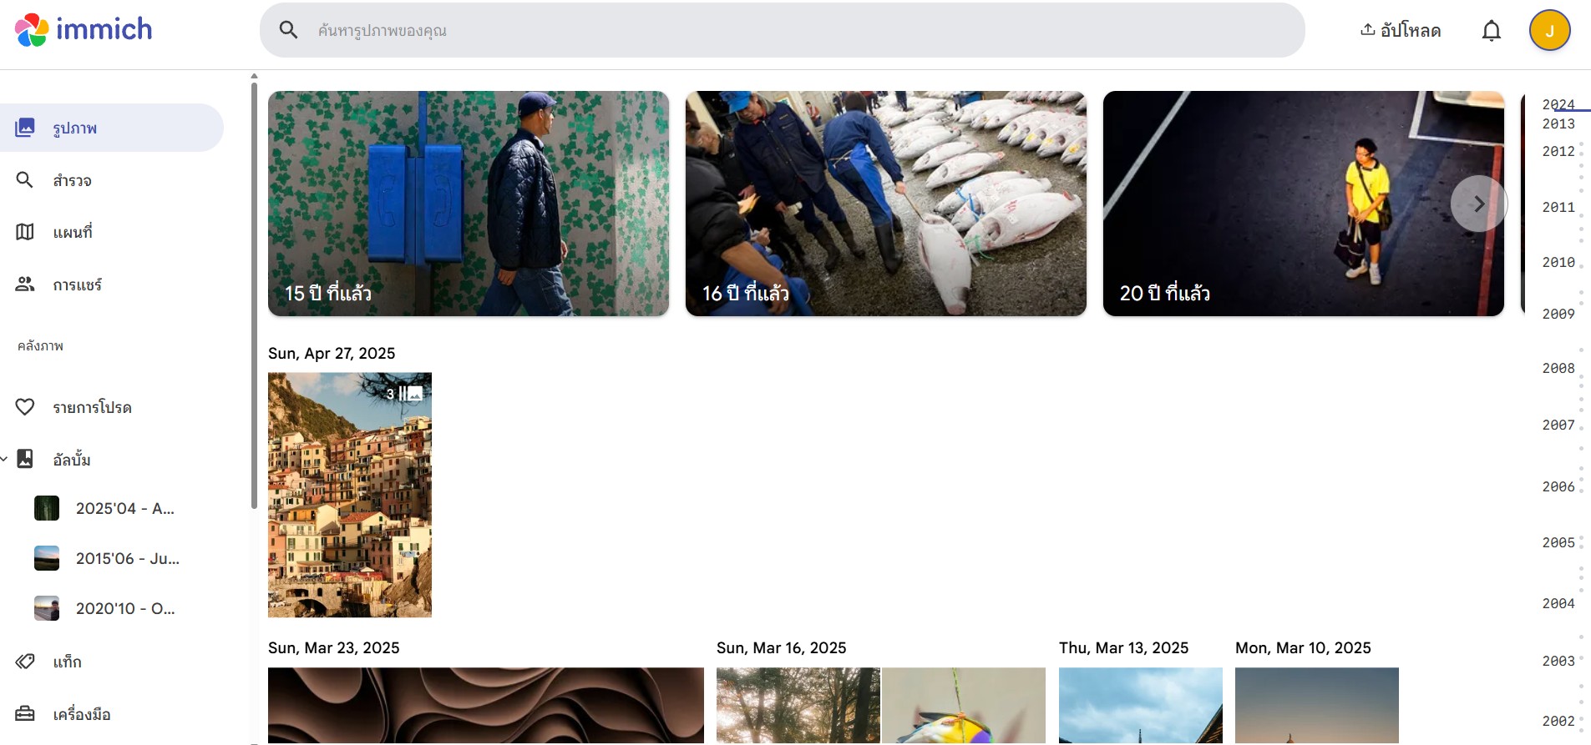Open the Mar 23, 2025 brown waves photo

(486, 705)
